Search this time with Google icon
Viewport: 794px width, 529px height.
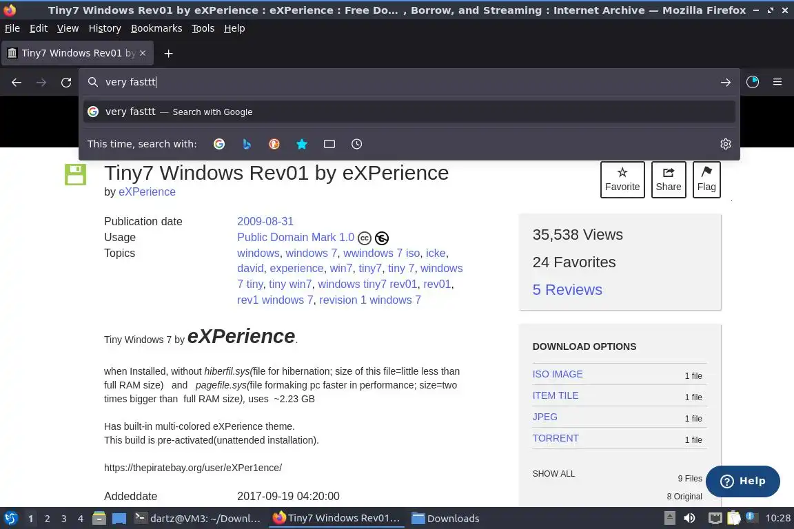coord(219,144)
